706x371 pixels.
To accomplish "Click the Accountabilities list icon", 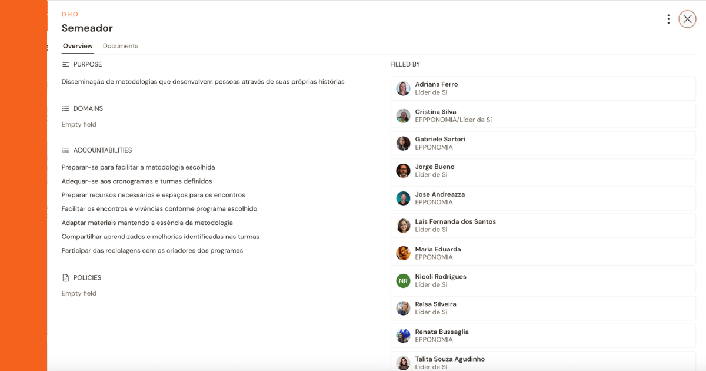I will 65,150.
